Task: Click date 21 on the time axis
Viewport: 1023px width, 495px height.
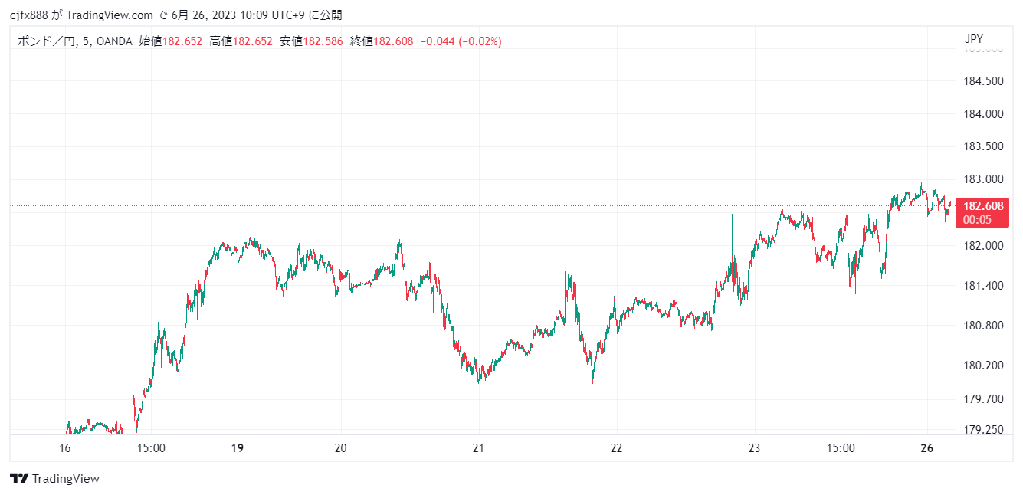Action: pyautogui.click(x=478, y=447)
